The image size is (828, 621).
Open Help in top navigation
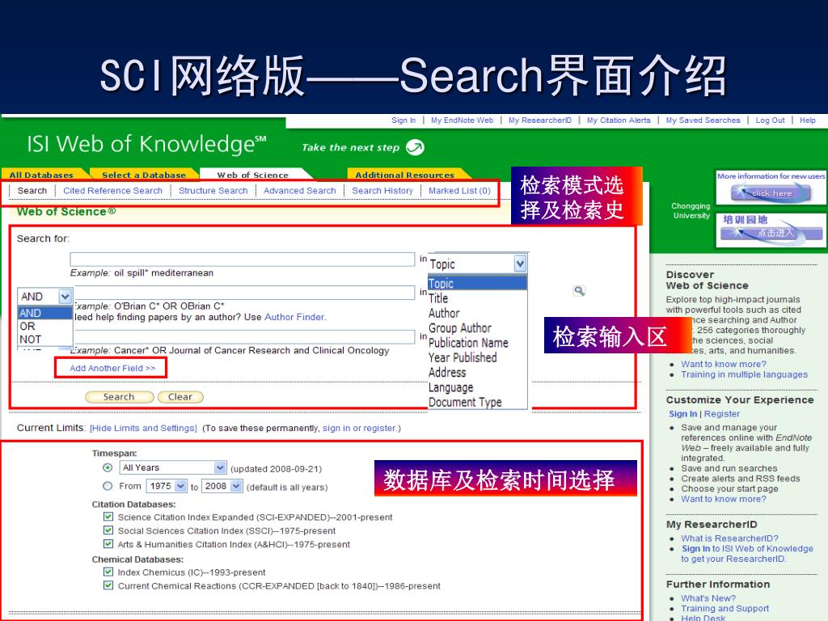[x=808, y=120]
